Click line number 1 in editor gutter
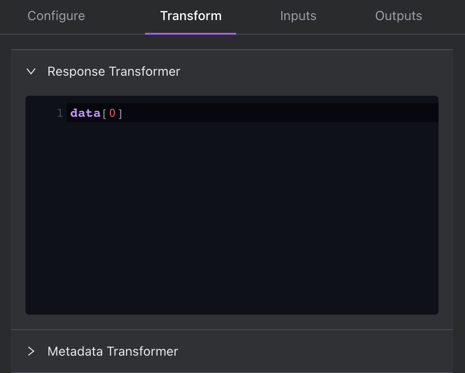This screenshot has height=373, width=465. (60, 113)
